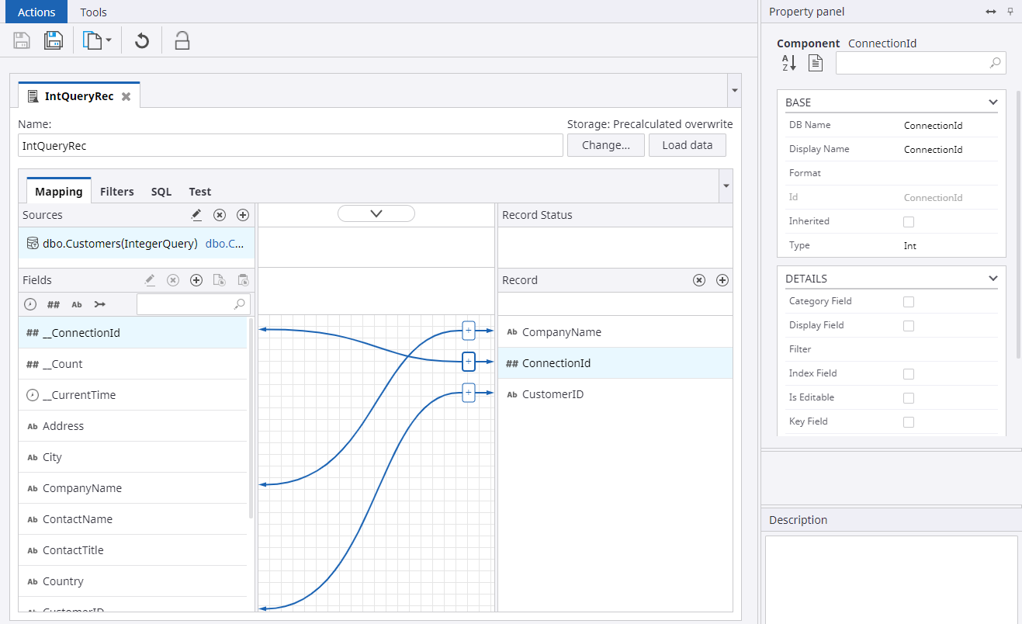Filter fields by numeric ## type icon
Screen dimensions: 1022x624
tap(54, 304)
